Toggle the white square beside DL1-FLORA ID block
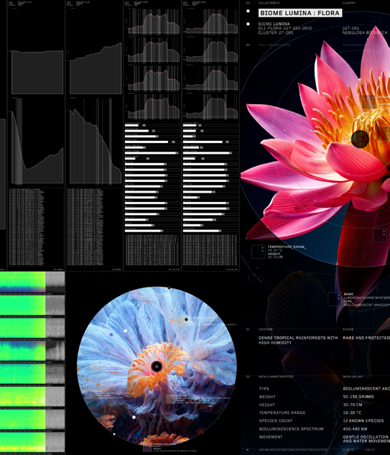This screenshot has width=390, height=455. coord(248,24)
